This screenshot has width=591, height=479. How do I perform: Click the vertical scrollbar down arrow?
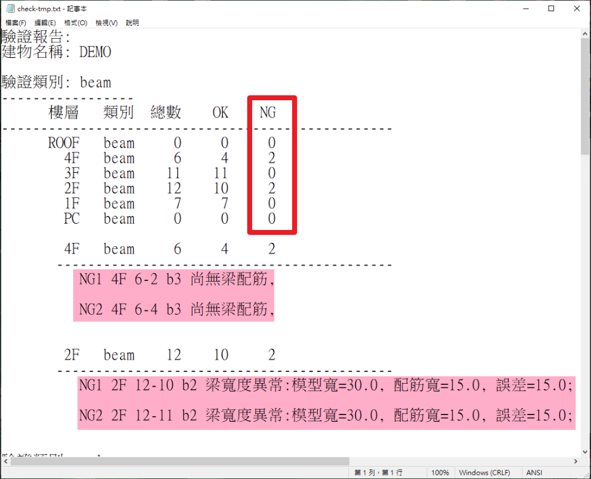click(x=585, y=451)
